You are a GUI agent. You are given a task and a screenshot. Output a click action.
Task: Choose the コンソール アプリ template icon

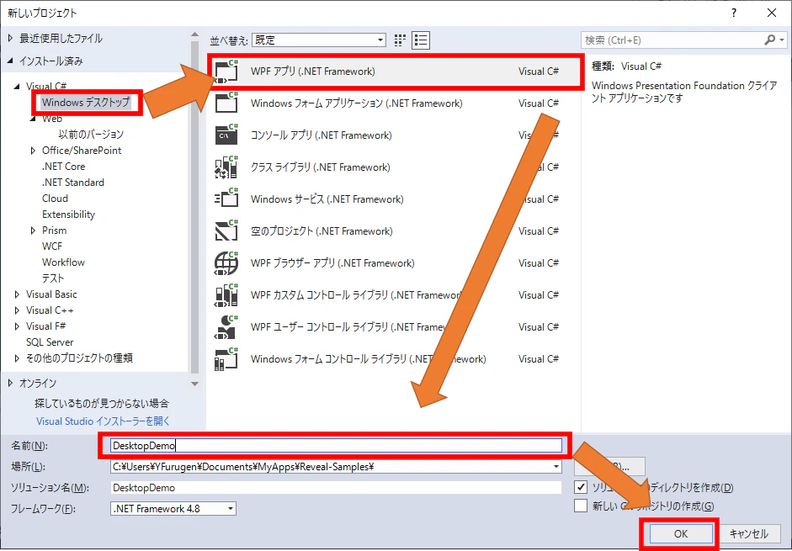[x=226, y=135]
